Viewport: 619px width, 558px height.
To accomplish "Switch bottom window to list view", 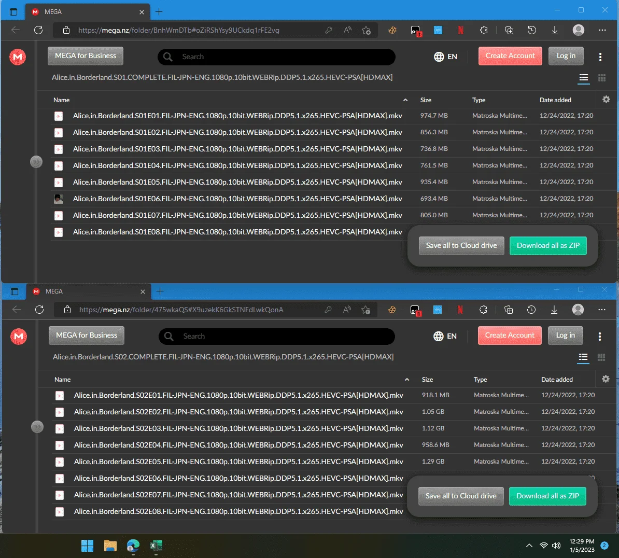I will click(583, 357).
